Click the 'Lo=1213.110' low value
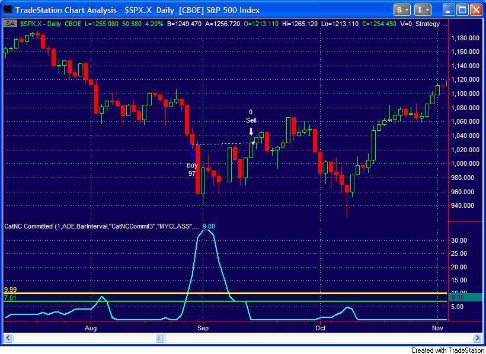The height and width of the screenshot is (354, 486). [x=340, y=24]
